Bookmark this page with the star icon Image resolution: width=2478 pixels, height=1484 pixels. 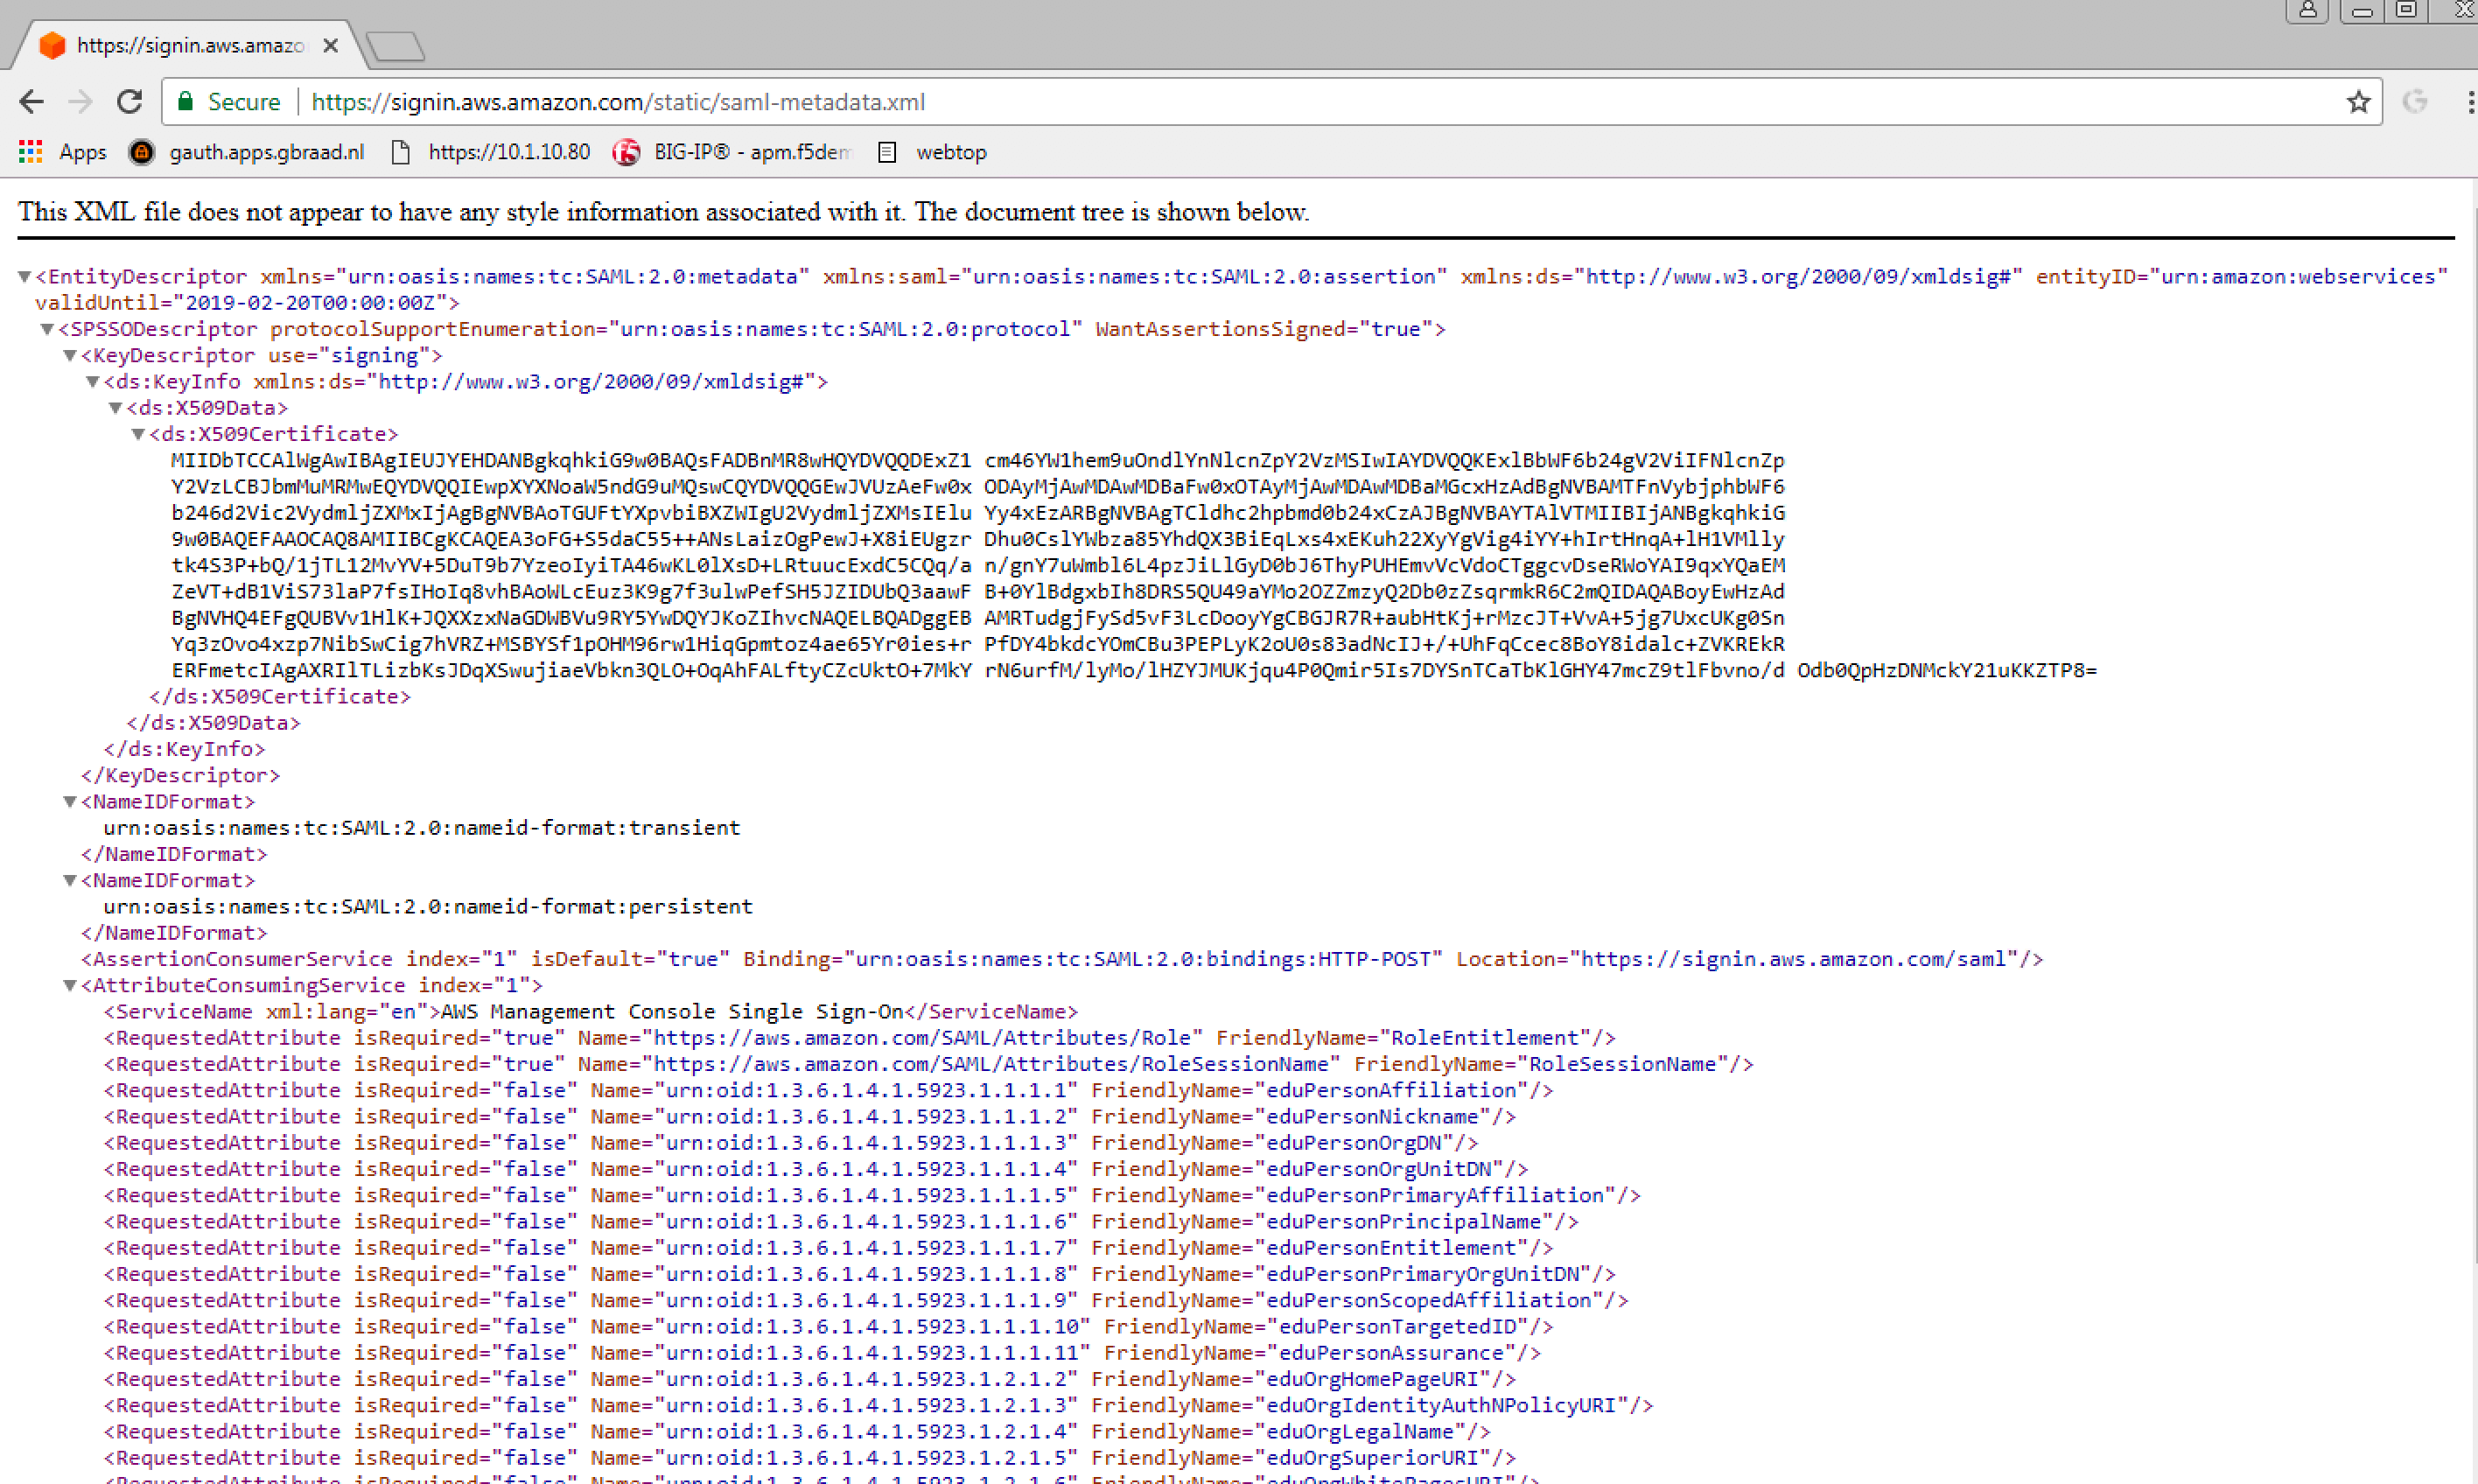[x=2358, y=102]
